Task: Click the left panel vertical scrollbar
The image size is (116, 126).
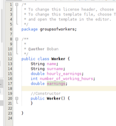Action: click(2, 26)
